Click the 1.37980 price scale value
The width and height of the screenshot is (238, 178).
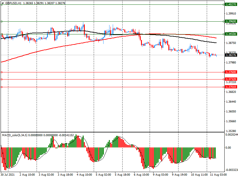point(231,62)
